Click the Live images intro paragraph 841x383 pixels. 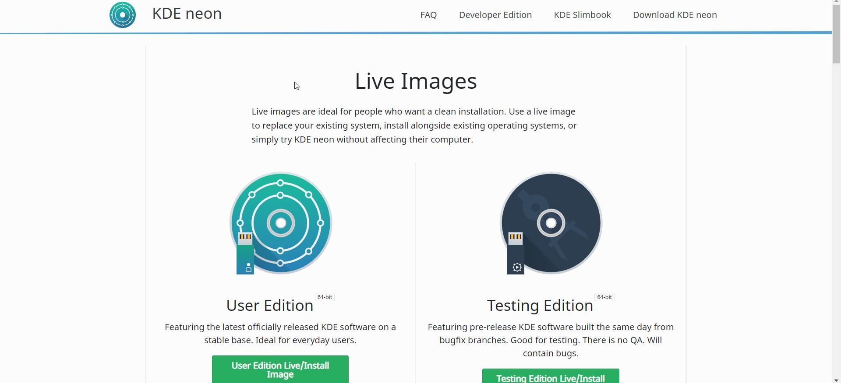click(x=414, y=125)
